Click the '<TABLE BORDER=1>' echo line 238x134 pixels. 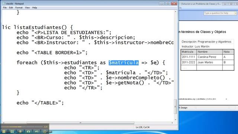coord(52,52)
